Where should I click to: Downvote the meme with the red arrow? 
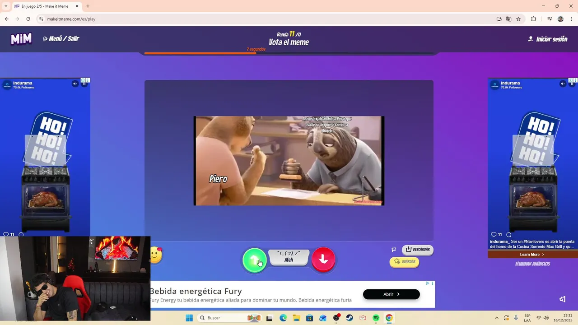pos(323,260)
